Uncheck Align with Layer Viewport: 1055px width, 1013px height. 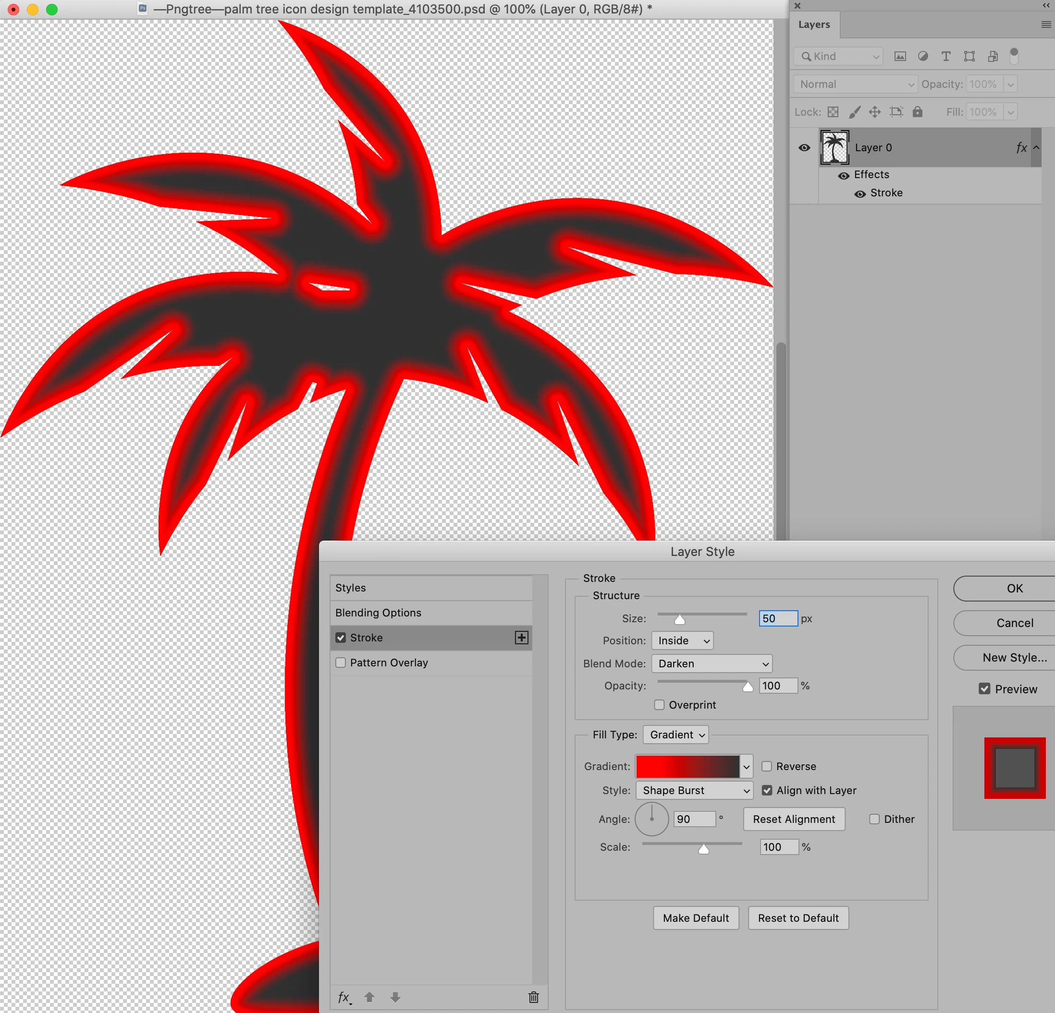[767, 790]
